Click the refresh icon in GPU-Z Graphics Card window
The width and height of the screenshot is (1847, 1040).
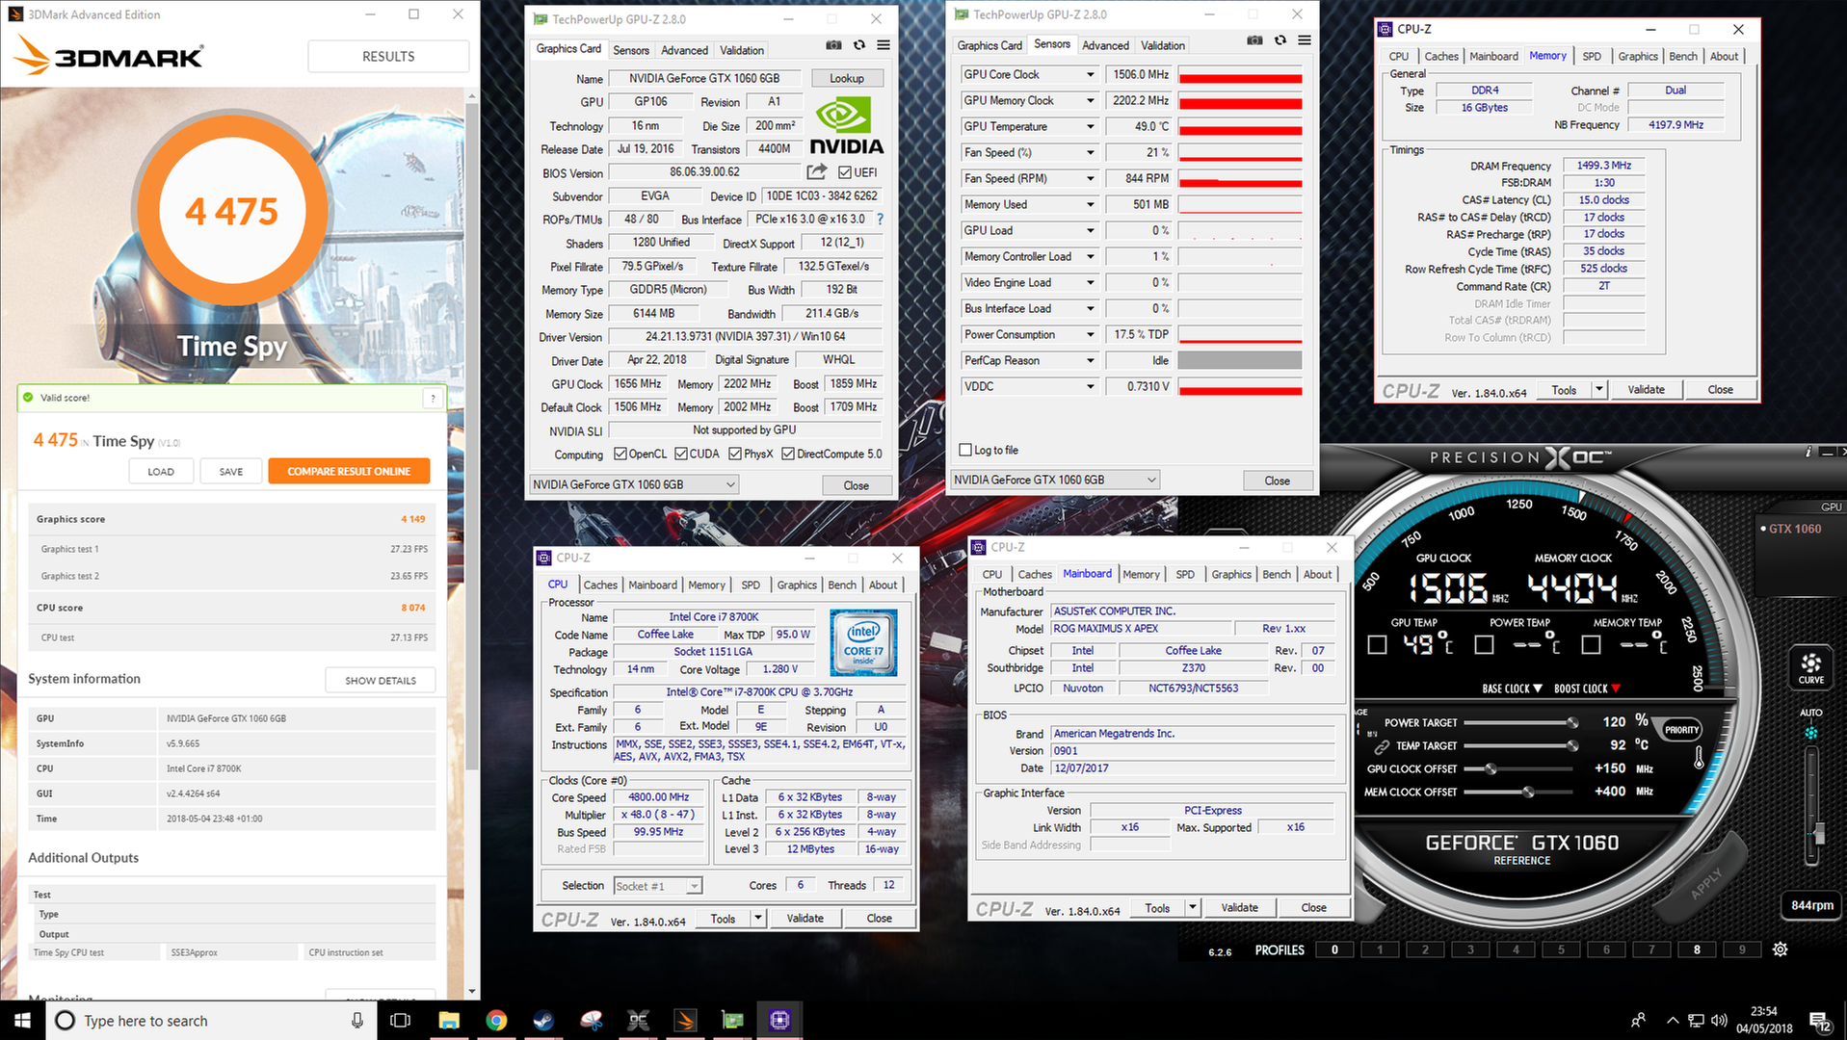[859, 45]
